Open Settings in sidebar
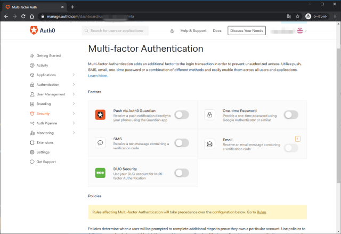Image resolution: width=341 pixels, height=234 pixels. click(x=43, y=152)
